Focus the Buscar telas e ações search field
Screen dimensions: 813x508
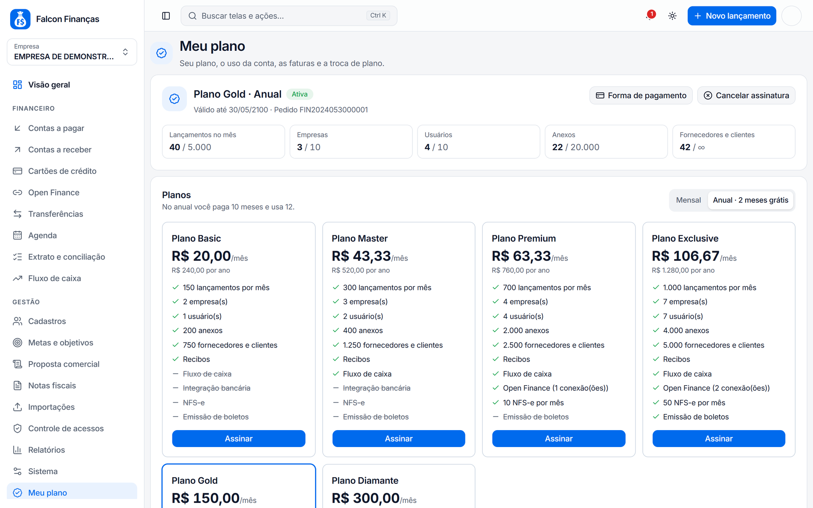pyautogui.click(x=289, y=16)
